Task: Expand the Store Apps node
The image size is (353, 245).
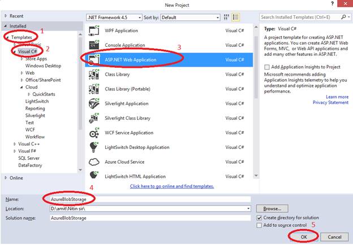Action: [22, 59]
